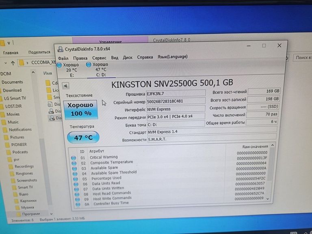Select disk E: with 20 °C status
The height and width of the screenshot is (234, 312).
point(68,70)
